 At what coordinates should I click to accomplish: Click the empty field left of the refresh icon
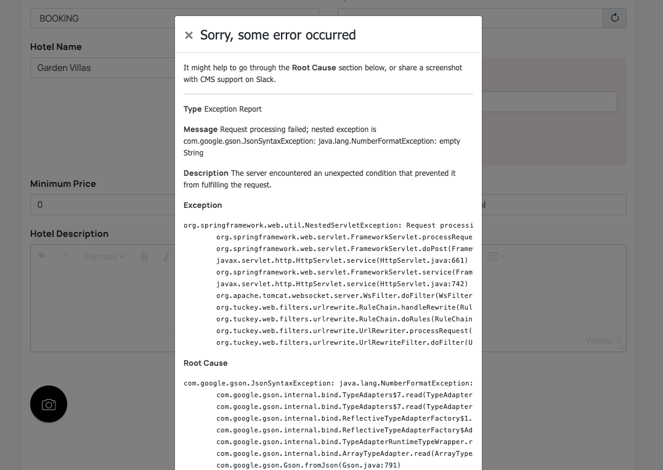[x=542, y=19]
